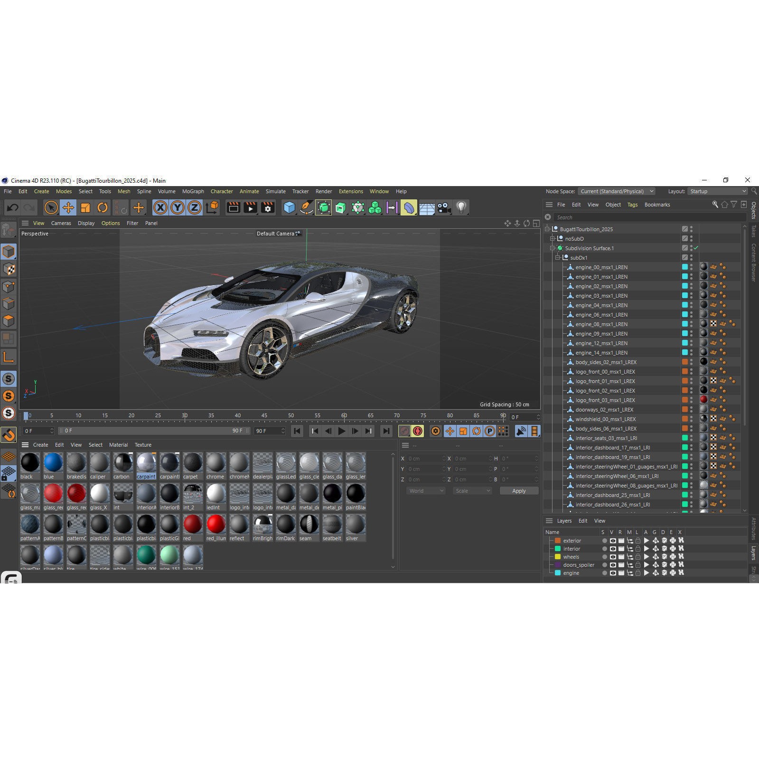Click Make Editable icon in left palette

[9, 231]
